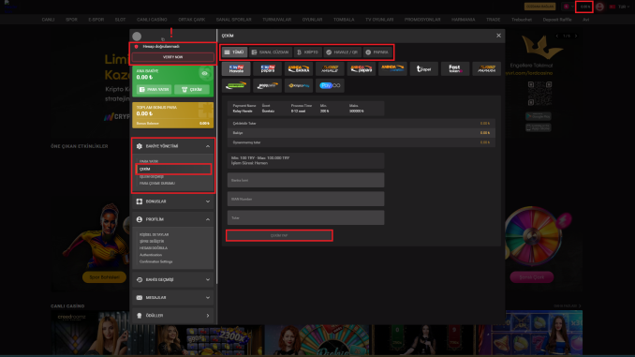Select the Fast token payment option

click(455, 69)
